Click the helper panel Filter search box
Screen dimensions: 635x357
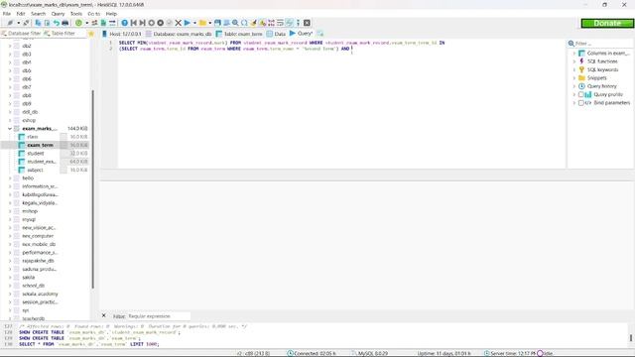[603, 44]
